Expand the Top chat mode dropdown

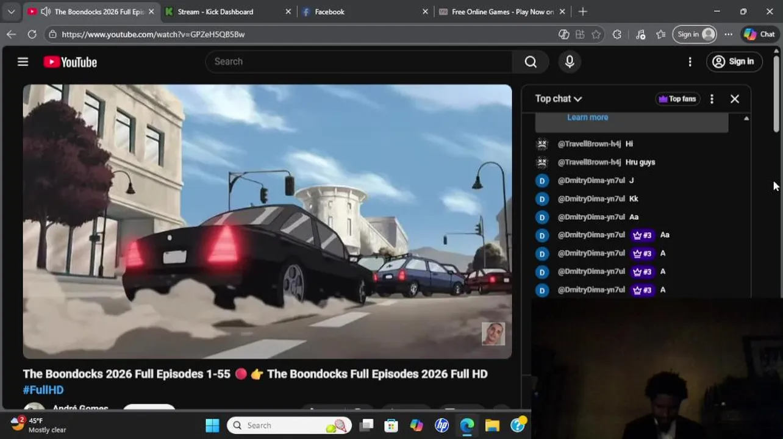coord(559,99)
